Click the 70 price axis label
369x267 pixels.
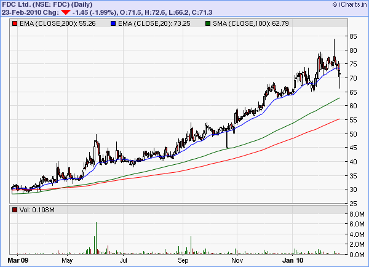[353, 78]
